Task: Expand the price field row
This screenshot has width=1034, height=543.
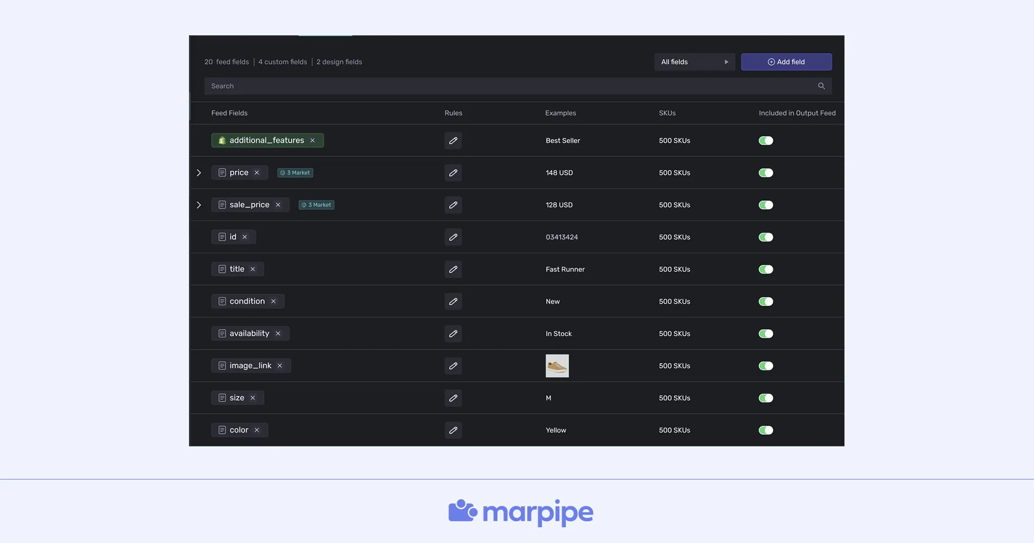Action: [x=199, y=173]
